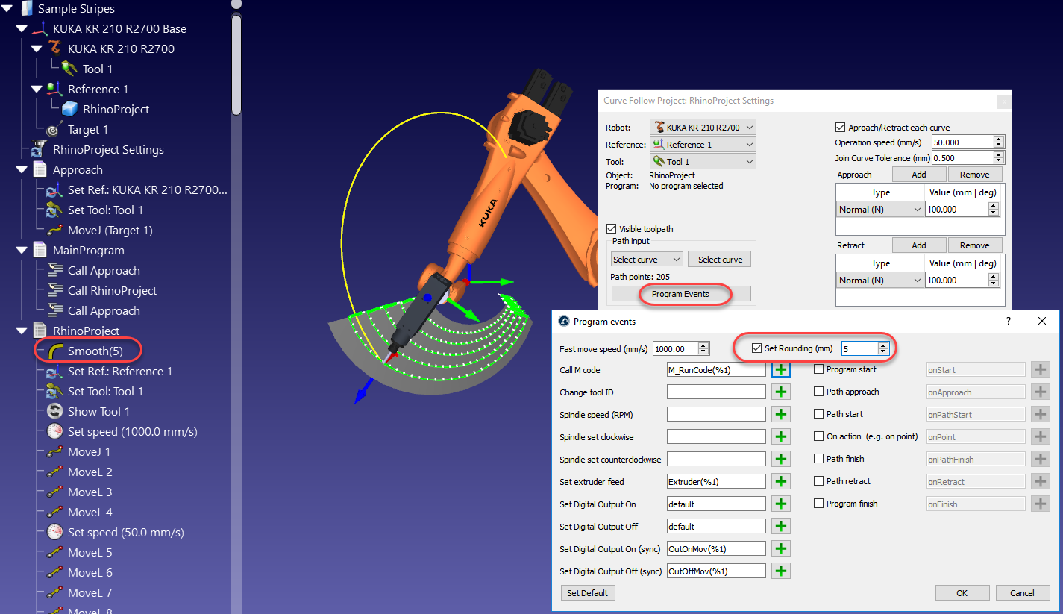Click the RhinoProject object cube icon
The image size is (1063, 614).
click(x=69, y=110)
